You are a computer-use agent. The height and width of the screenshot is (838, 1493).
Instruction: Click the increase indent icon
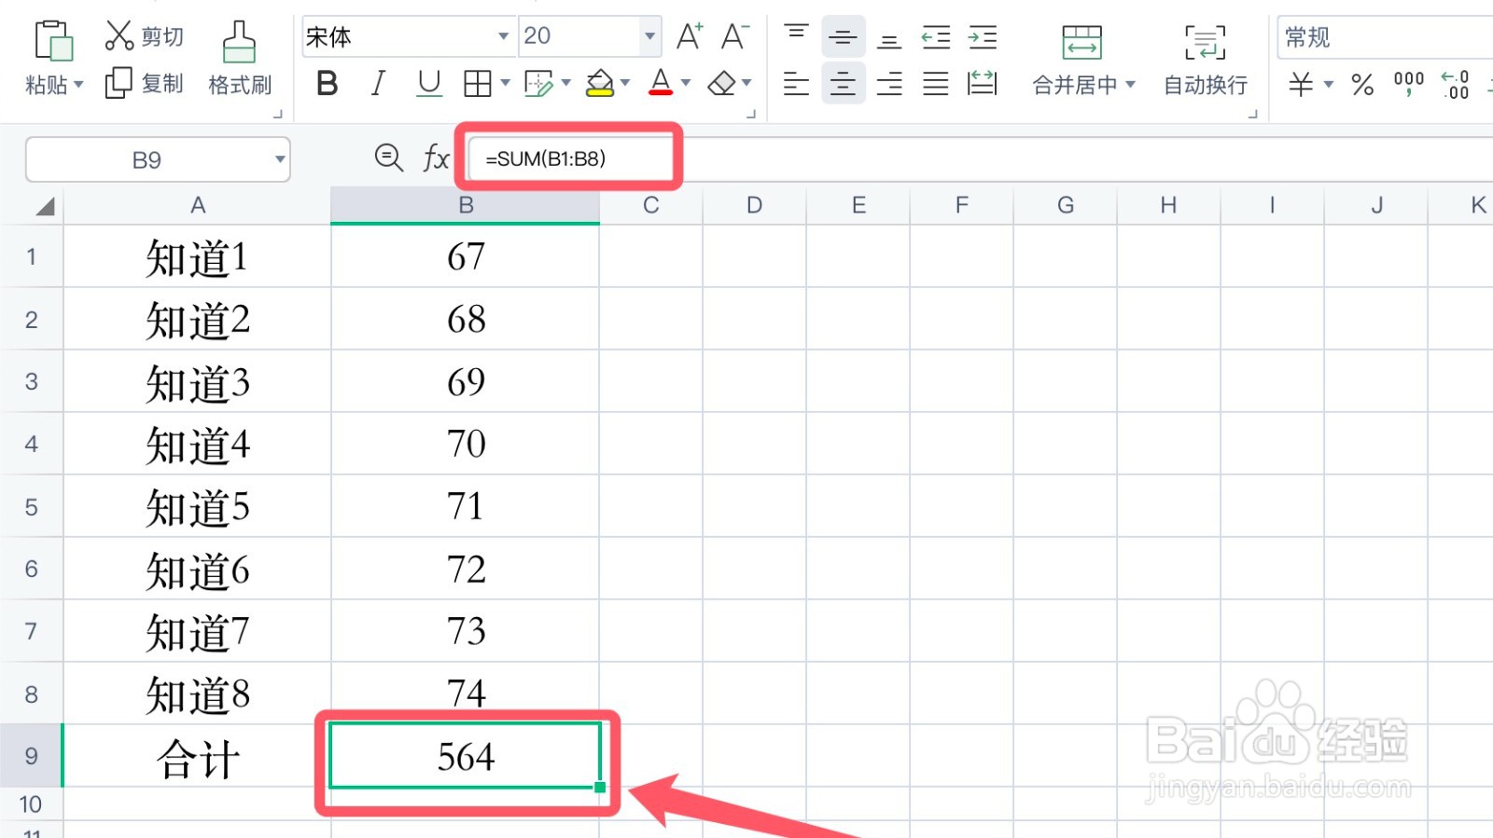pos(983,36)
